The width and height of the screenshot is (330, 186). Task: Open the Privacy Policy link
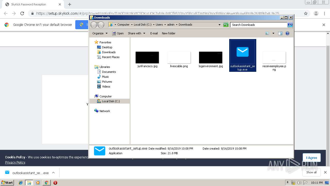(15, 162)
